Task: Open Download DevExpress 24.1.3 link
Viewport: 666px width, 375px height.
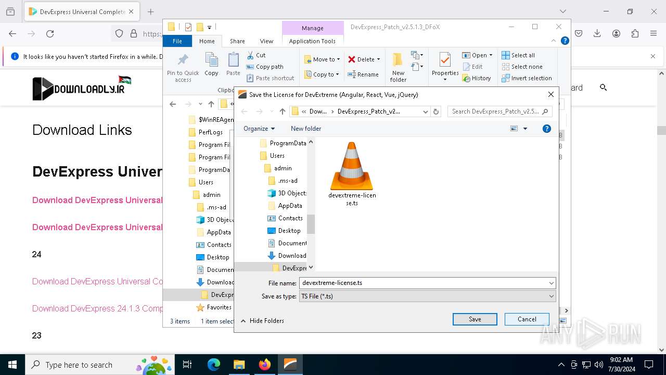Action: pyautogui.click(x=97, y=308)
